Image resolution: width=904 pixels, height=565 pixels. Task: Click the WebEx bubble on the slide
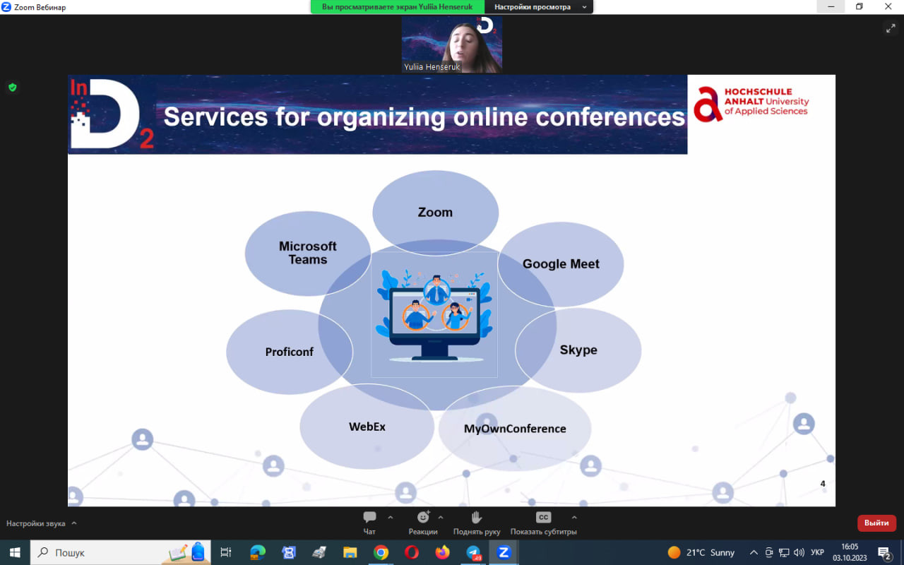367,427
